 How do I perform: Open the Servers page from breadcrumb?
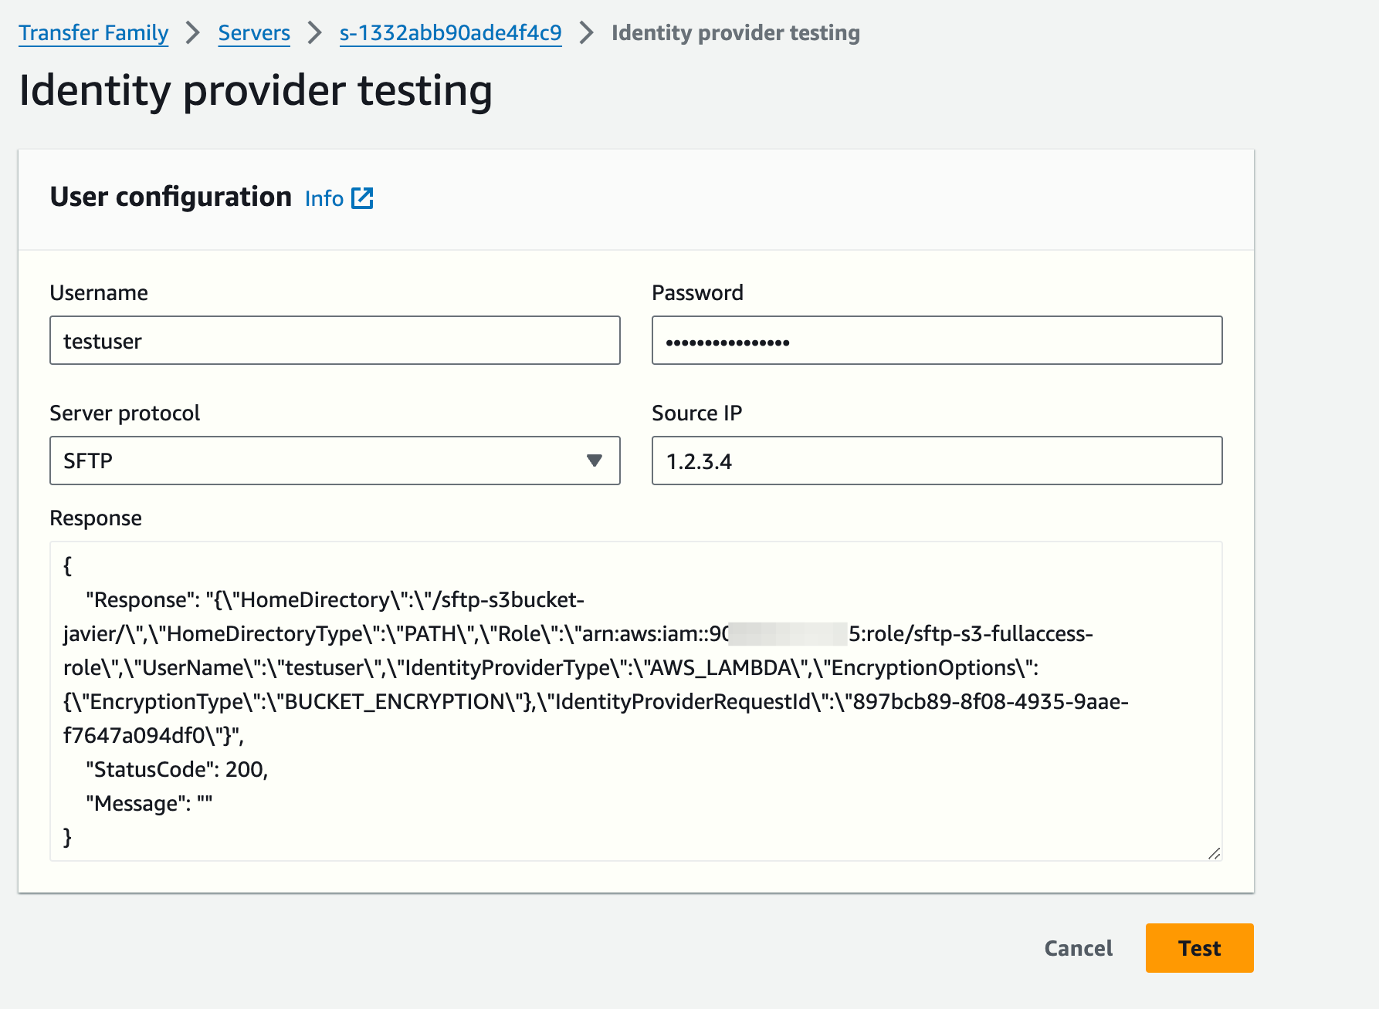tap(254, 33)
